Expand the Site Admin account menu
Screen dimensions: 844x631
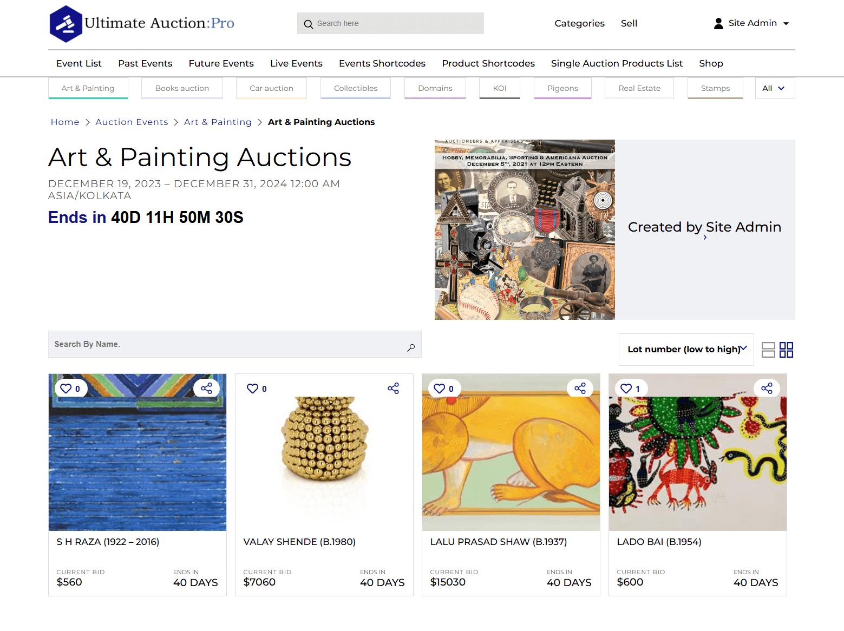point(752,23)
